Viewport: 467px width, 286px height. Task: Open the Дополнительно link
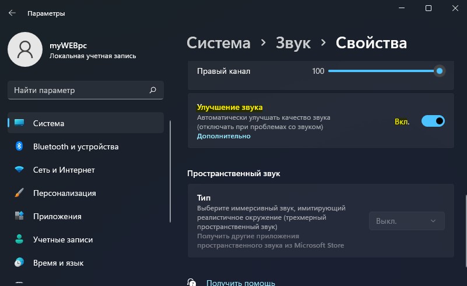[224, 136]
